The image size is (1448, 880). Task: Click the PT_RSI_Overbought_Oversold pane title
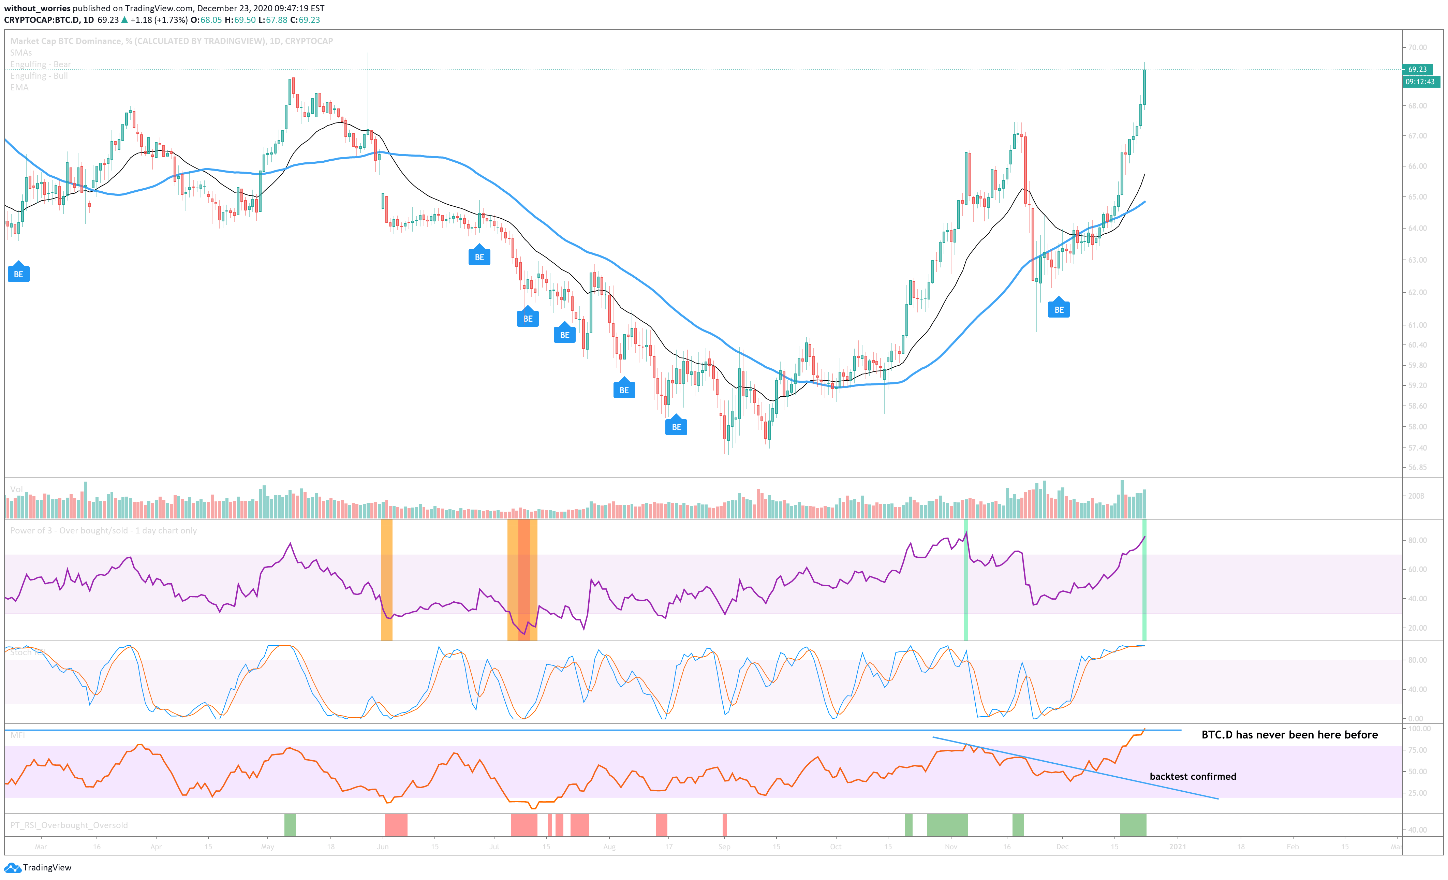point(69,825)
